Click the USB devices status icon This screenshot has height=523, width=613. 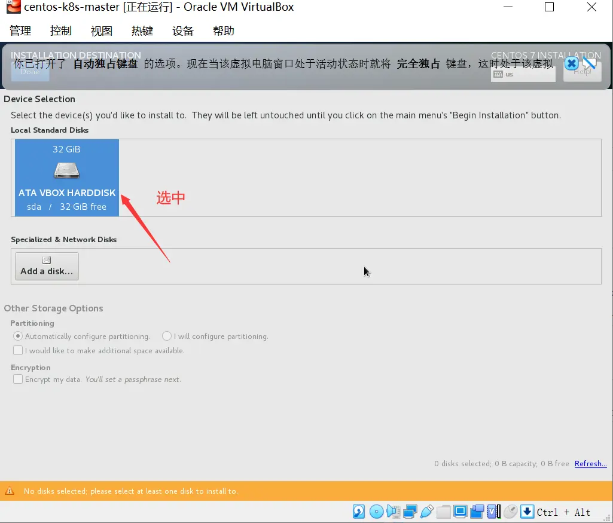pos(426,511)
